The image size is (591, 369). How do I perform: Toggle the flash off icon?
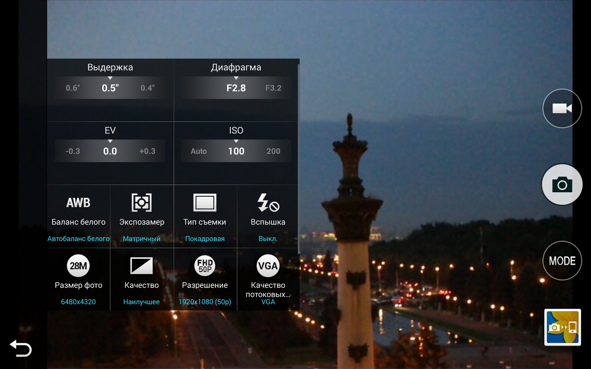point(268,203)
